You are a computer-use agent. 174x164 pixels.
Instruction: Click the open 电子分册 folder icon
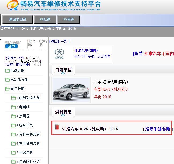pyautogui.click(x=8, y=89)
